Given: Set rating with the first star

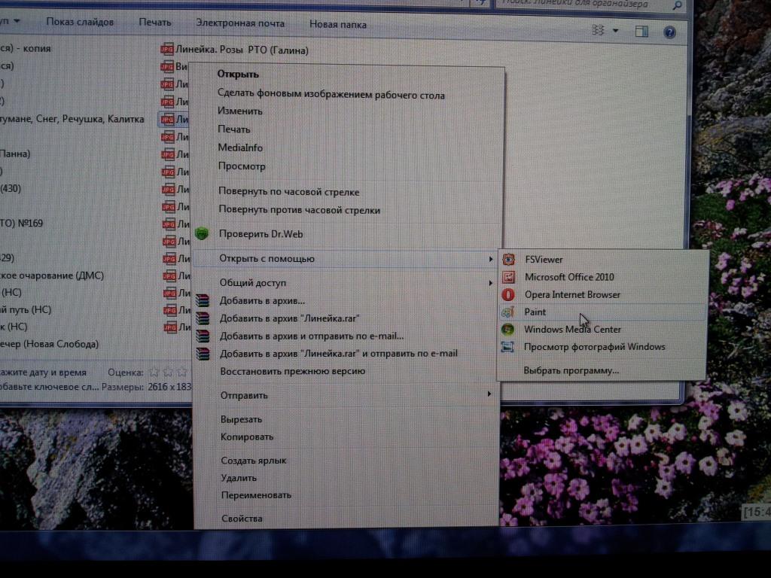Looking at the screenshot, I should 154,372.
